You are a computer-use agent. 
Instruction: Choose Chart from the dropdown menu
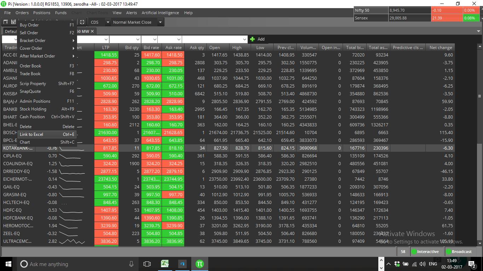tap(47, 142)
